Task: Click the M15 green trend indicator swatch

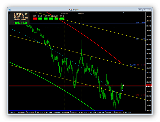Action: point(51,19)
